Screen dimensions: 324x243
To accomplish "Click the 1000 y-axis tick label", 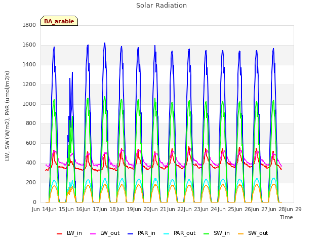I will pos(29,104).
